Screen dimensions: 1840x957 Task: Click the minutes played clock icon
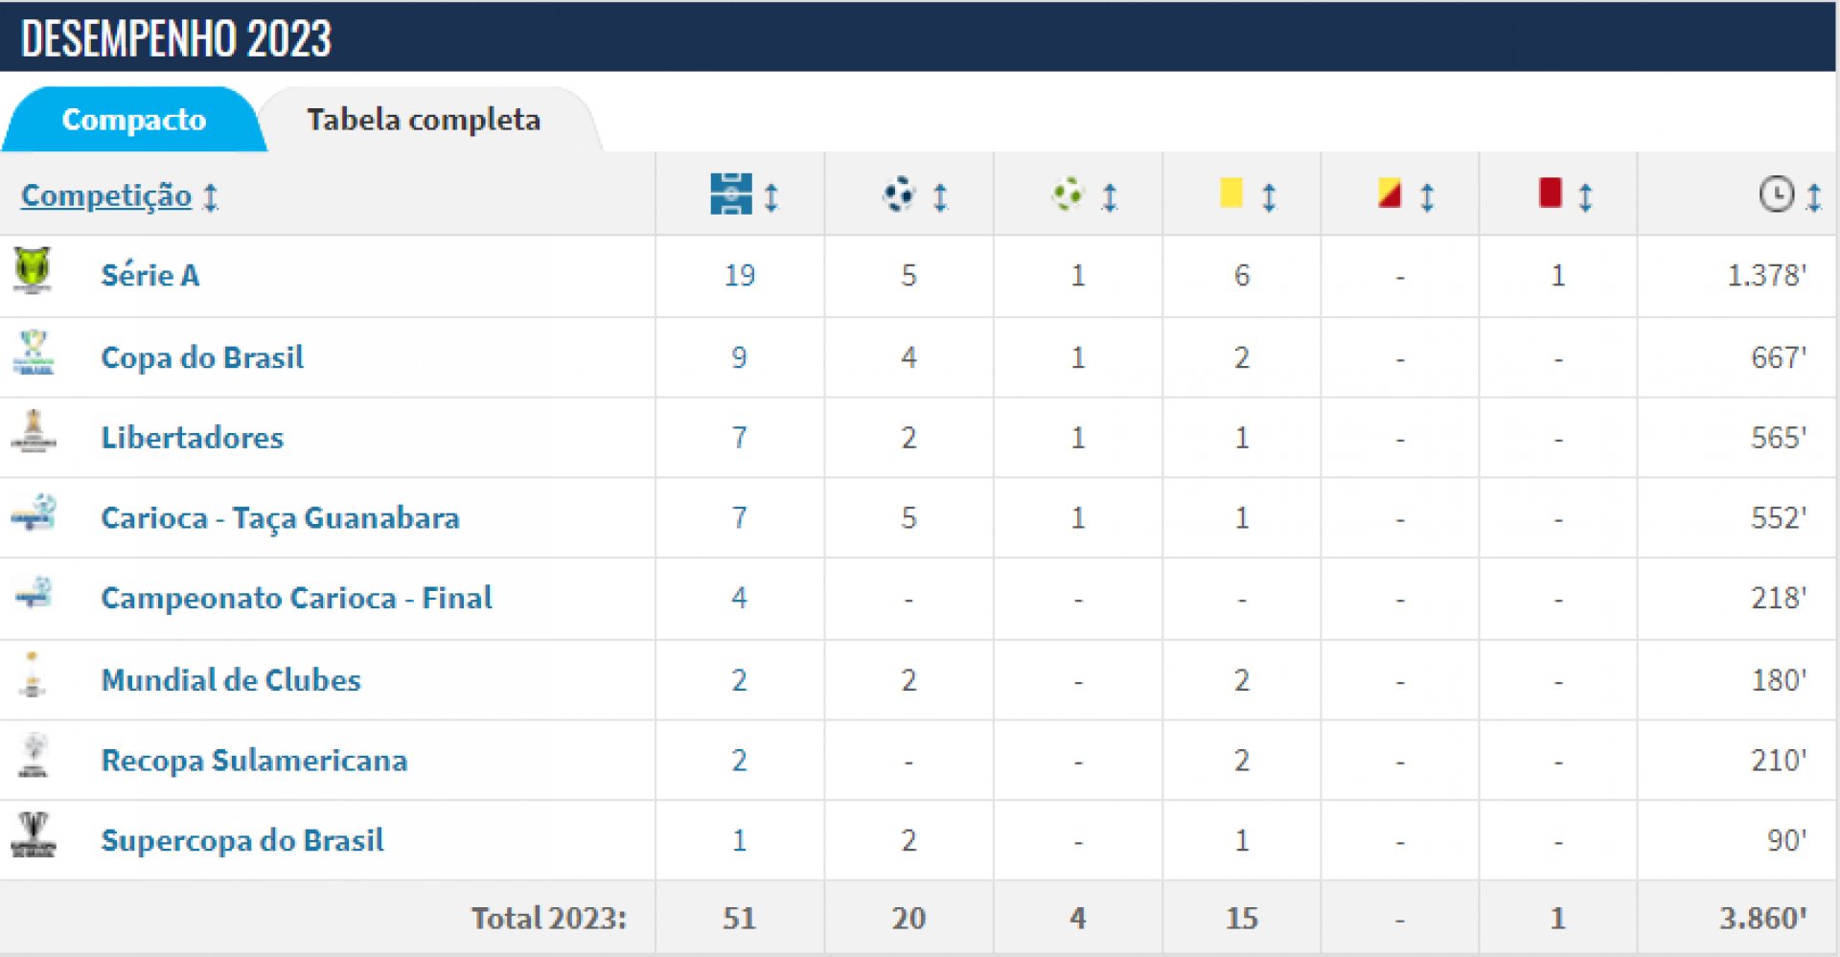[x=1776, y=194]
